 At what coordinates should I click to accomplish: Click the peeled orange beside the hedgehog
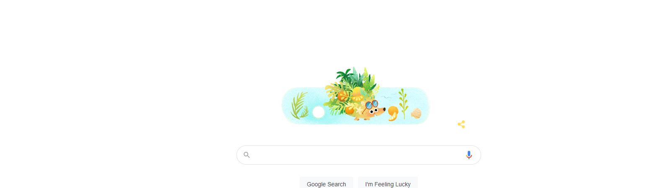point(393,114)
